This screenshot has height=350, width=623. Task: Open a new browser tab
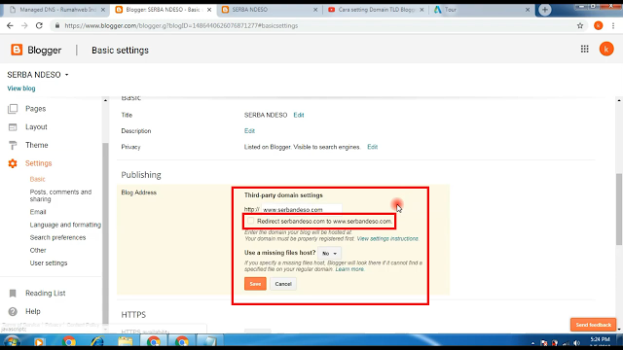point(545,10)
